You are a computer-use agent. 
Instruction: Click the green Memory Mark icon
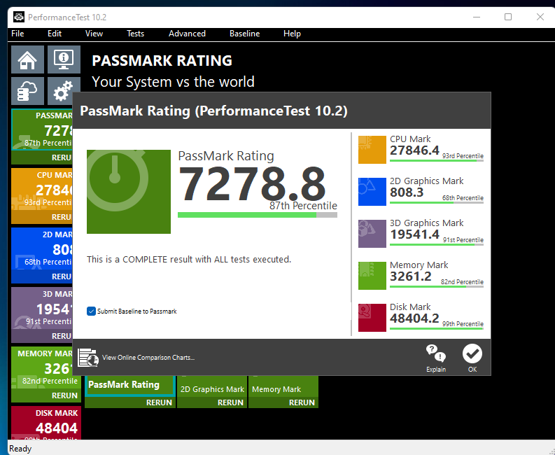point(372,276)
